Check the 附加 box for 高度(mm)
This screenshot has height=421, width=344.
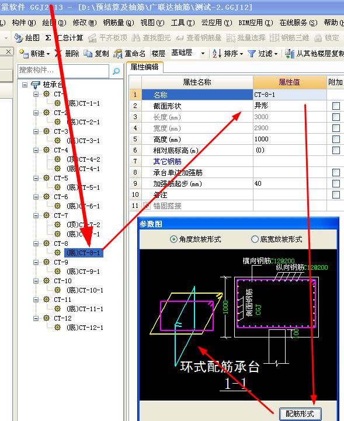coord(336,139)
